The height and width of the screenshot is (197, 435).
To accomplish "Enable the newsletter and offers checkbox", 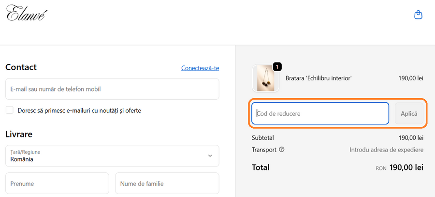I will coord(10,110).
